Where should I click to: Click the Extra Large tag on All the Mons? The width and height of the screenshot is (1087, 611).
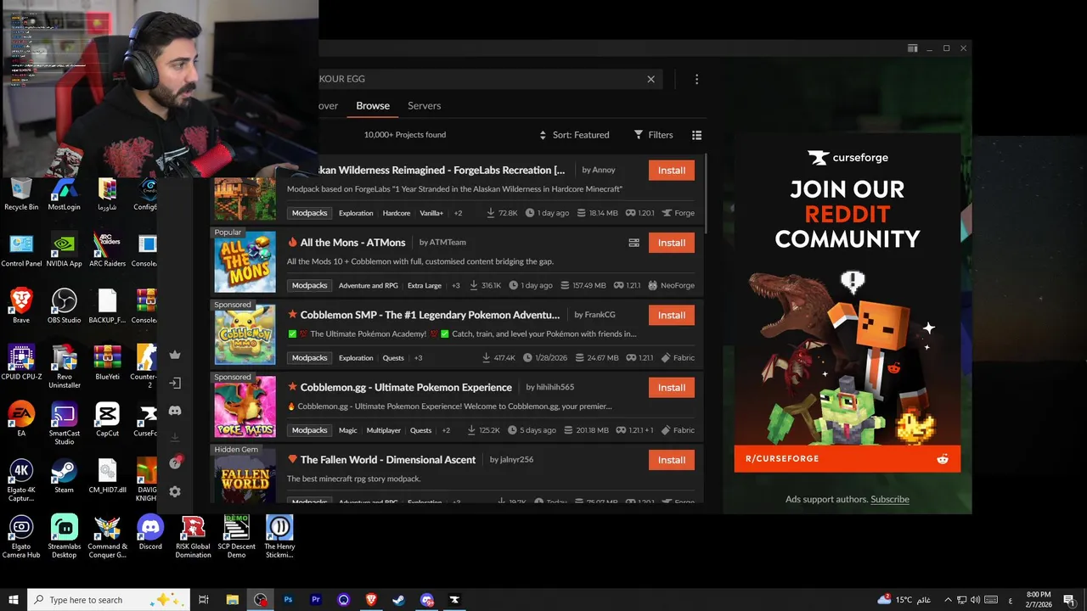click(425, 285)
